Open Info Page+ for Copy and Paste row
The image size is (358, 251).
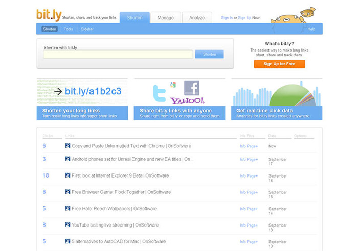(249, 146)
